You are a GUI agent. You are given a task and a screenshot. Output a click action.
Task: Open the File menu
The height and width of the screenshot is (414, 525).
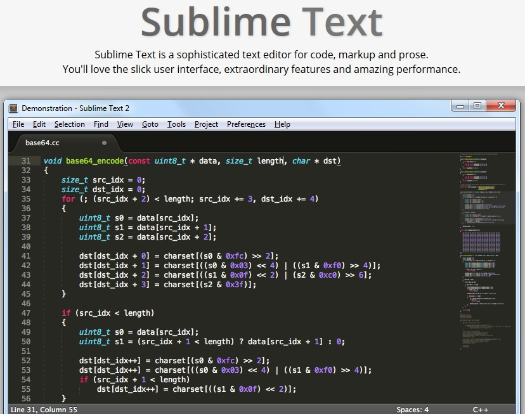click(18, 124)
